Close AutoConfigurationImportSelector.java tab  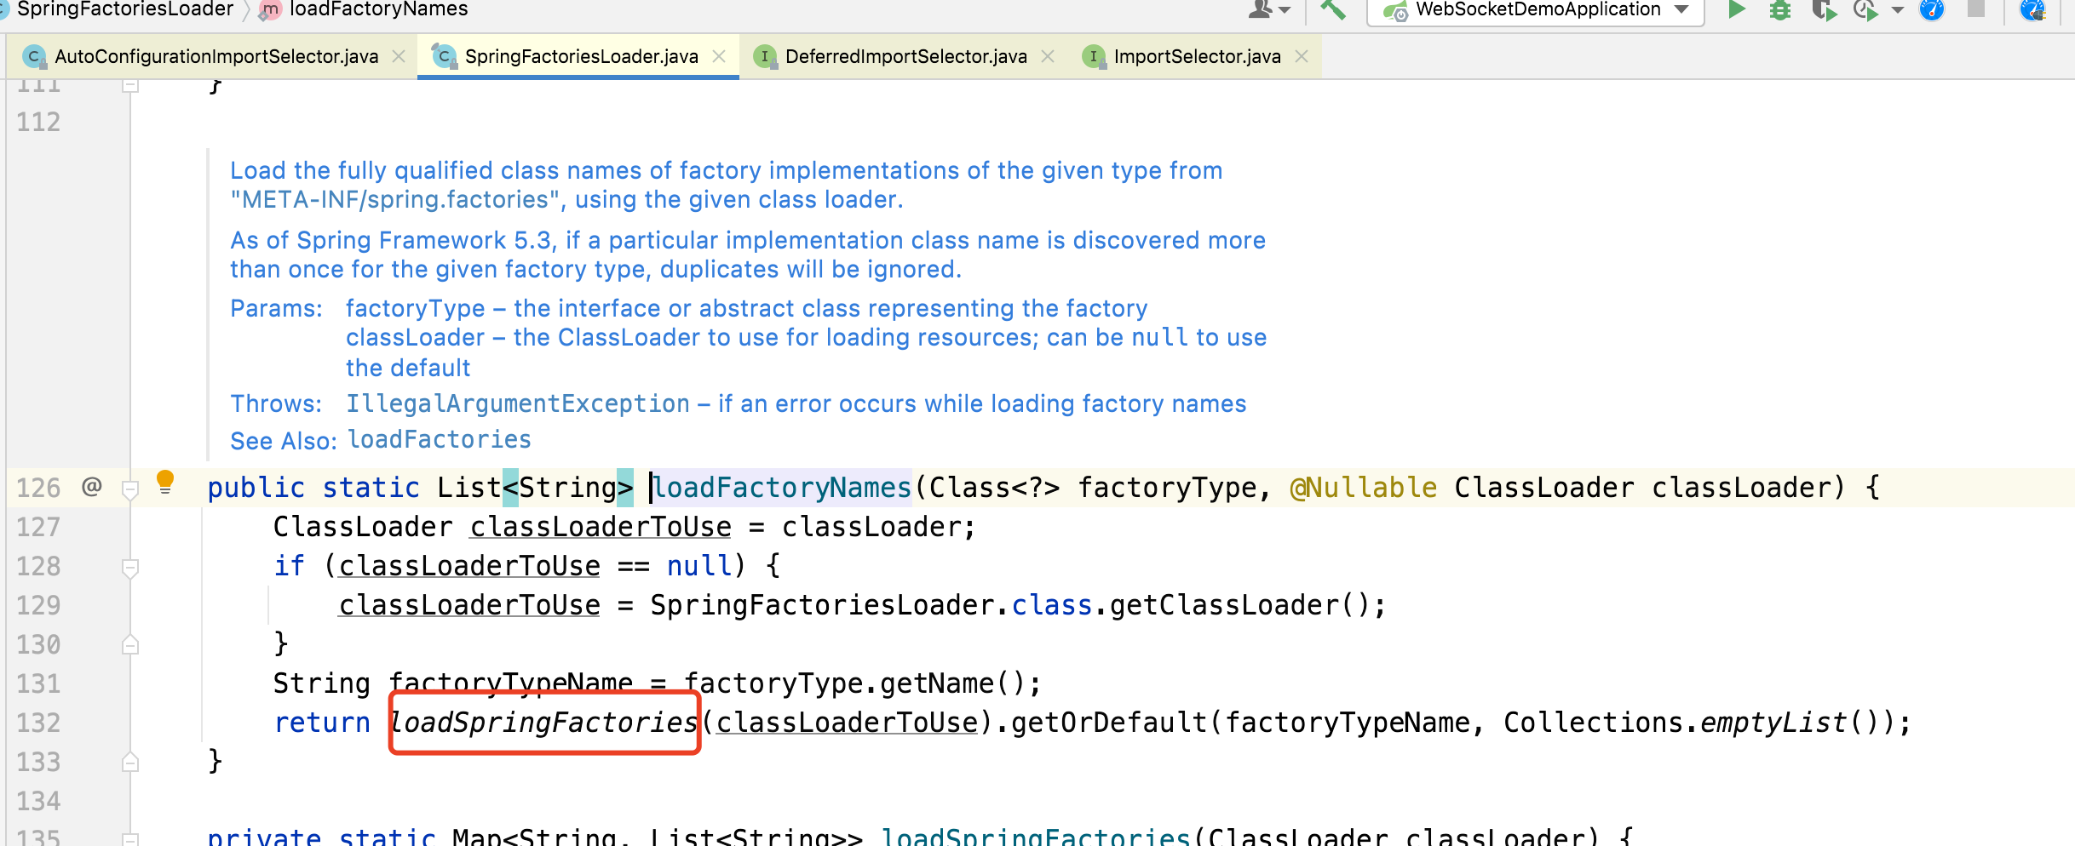398,56
